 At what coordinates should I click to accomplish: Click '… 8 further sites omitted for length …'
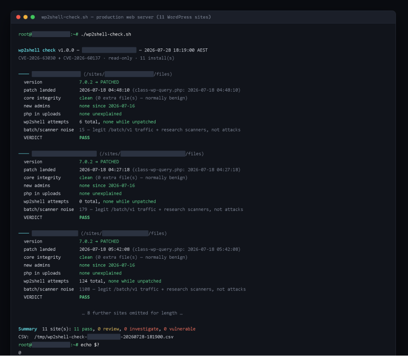point(132,313)
